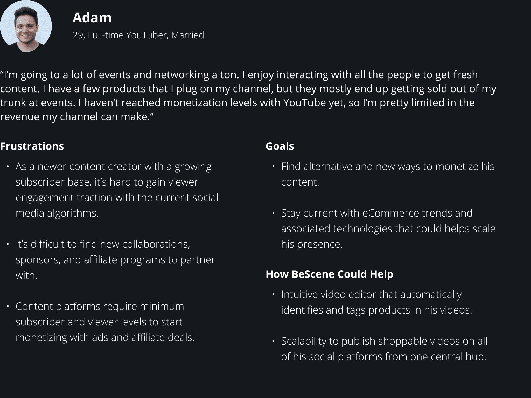This screenshot has width=531, height=398.
Task: Click Adam's circular profile photo
Action: [x=26, y=26]
